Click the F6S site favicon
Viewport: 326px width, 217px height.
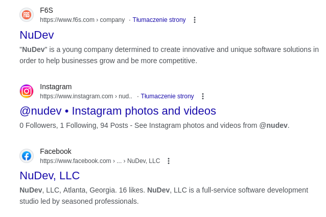coord(27,15)
